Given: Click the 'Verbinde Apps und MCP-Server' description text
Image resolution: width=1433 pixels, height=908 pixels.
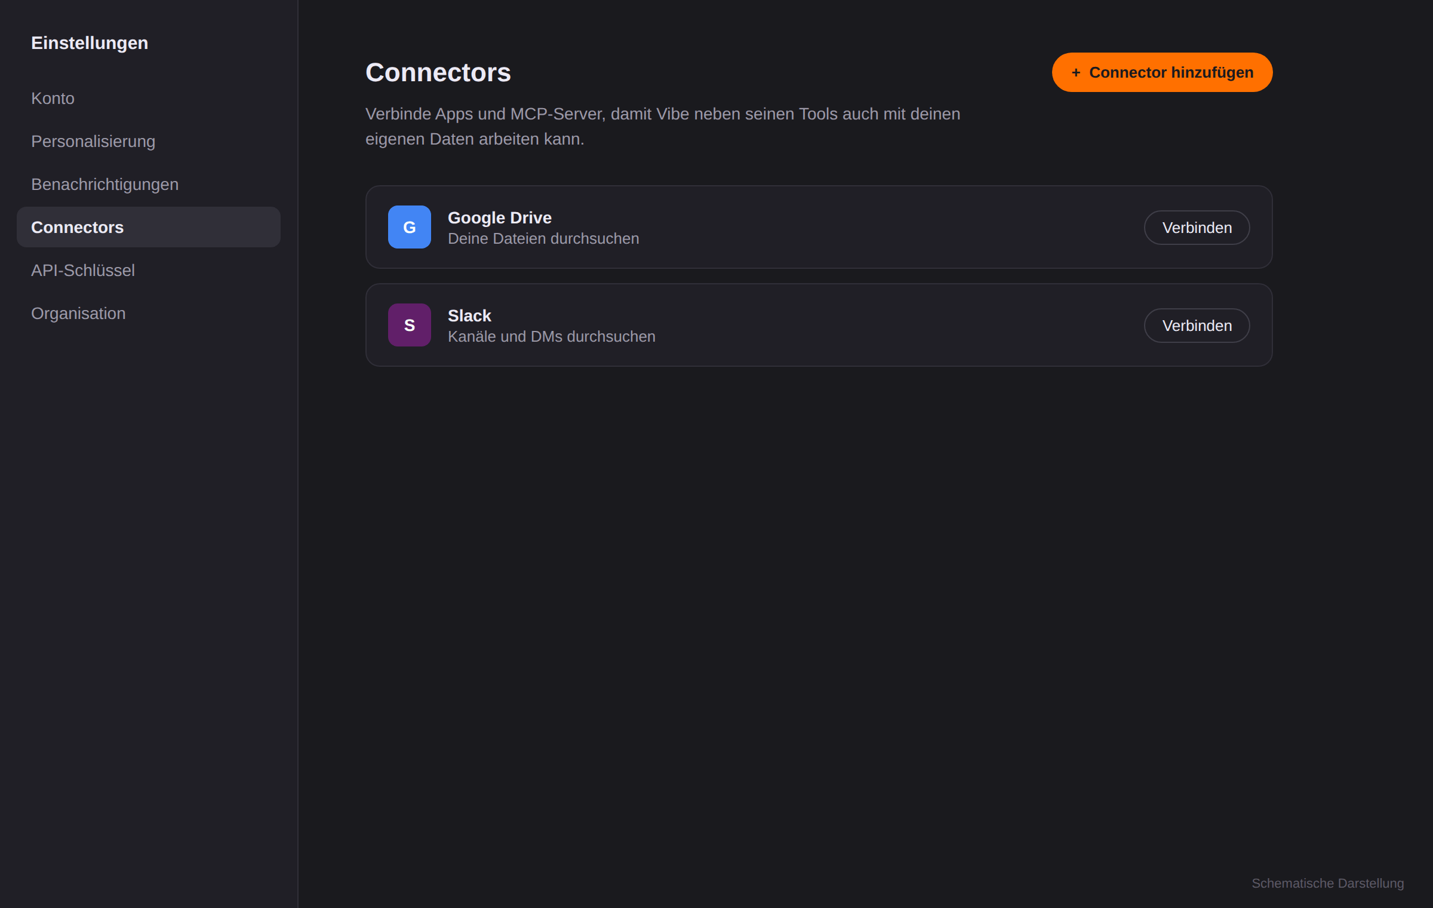Looking at the screenshot, I should pos(663,126).
